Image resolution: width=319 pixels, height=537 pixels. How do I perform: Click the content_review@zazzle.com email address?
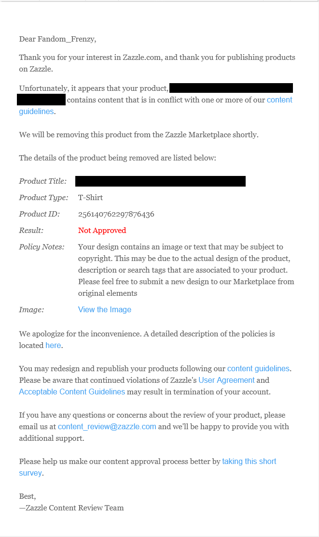(x=107, y=427)
